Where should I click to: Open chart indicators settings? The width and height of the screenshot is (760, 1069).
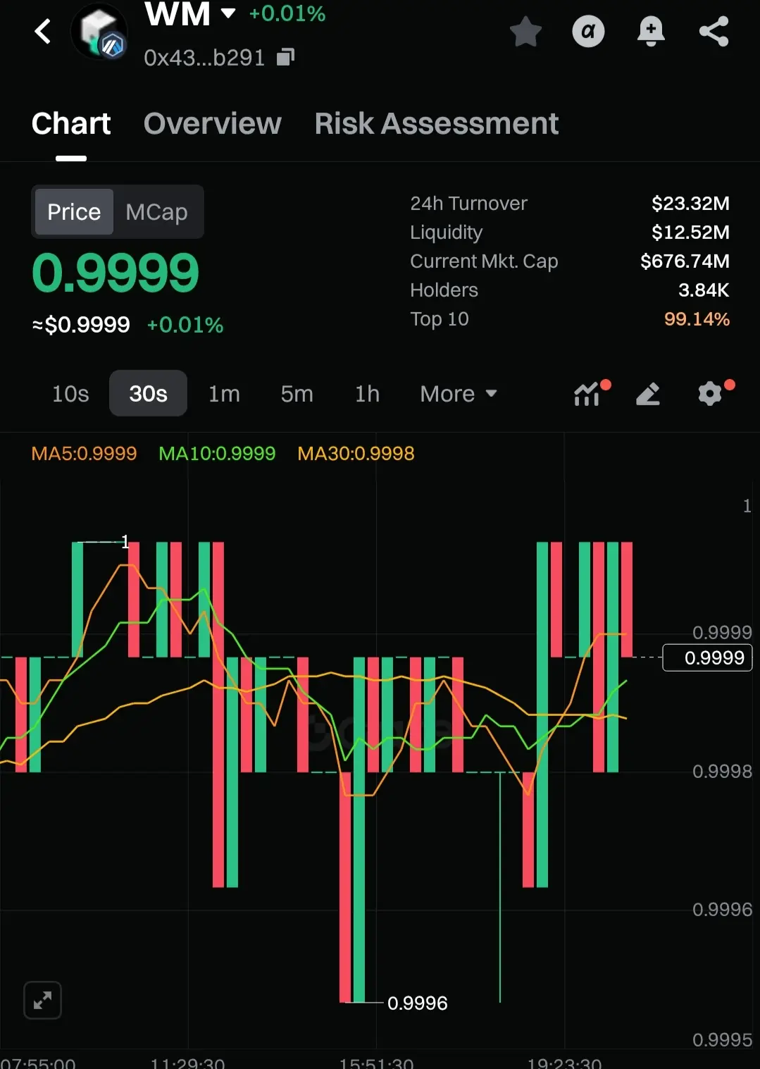588,394
